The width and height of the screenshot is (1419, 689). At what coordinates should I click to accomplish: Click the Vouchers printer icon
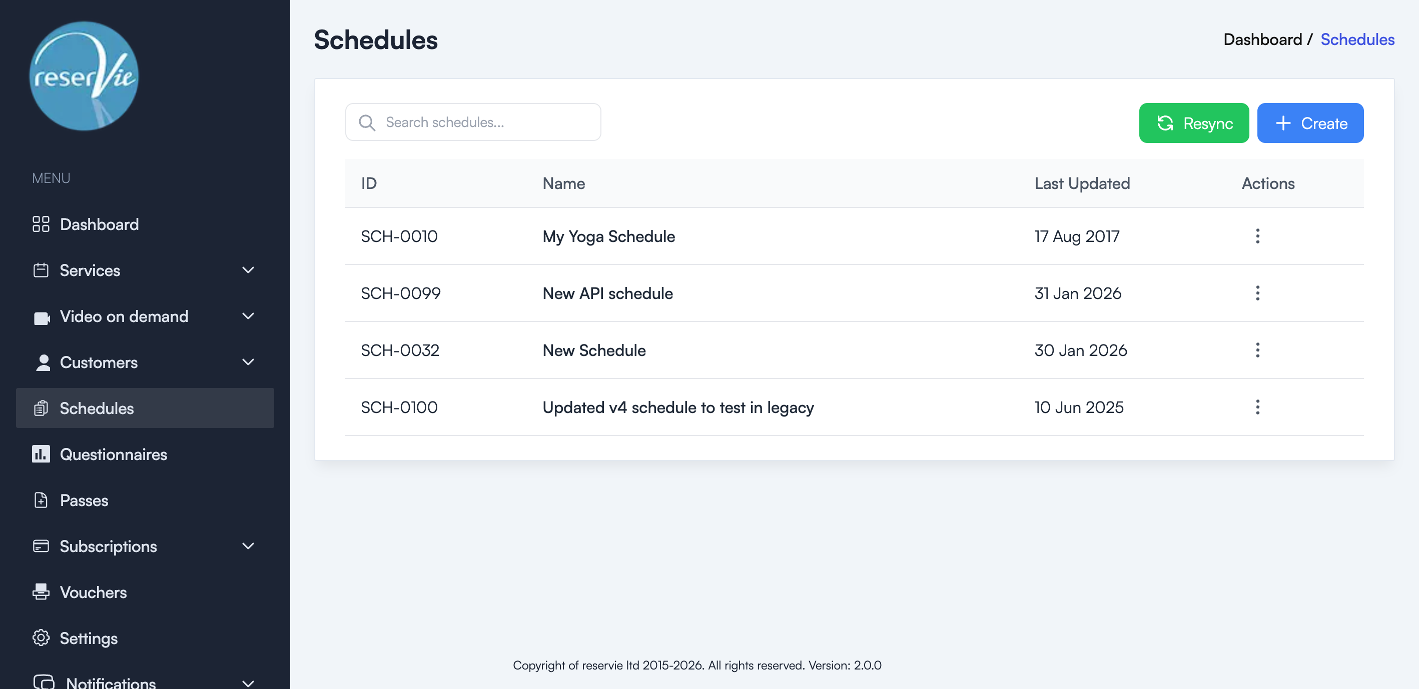41,592
